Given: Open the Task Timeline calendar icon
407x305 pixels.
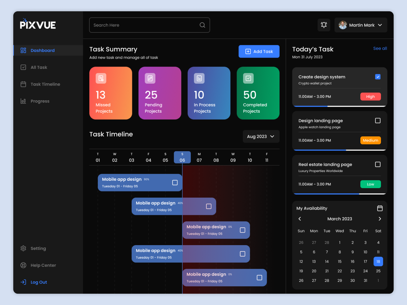Looking at the screenshot, I should tap(23, 84).
